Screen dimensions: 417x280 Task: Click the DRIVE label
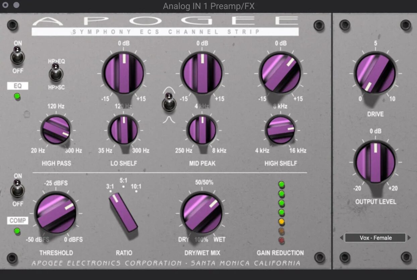click(x=375, y=114)
